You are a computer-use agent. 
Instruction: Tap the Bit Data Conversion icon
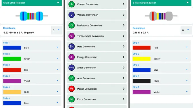pos(71,47)
